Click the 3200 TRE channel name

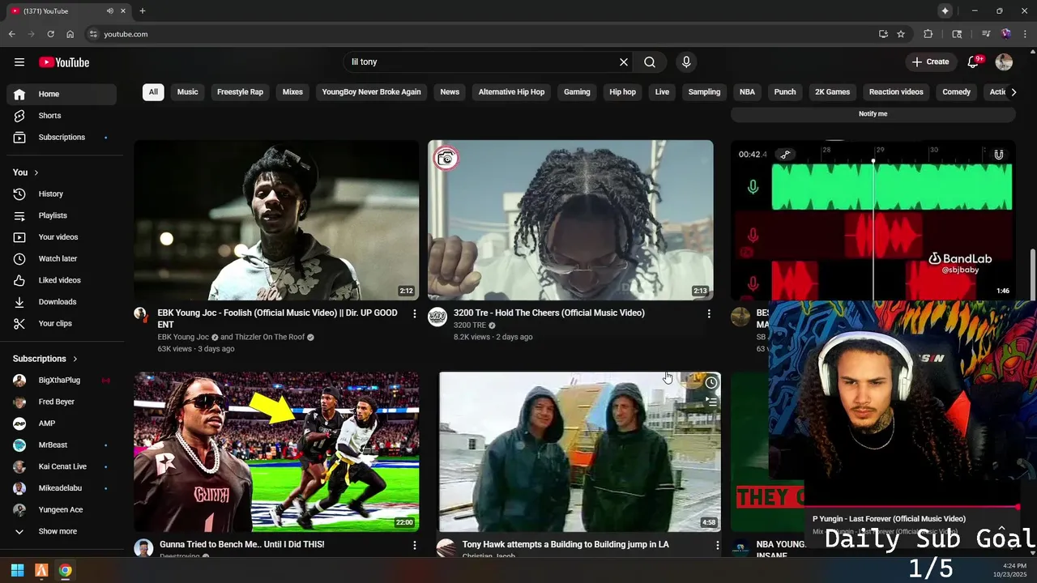point(470,326)
